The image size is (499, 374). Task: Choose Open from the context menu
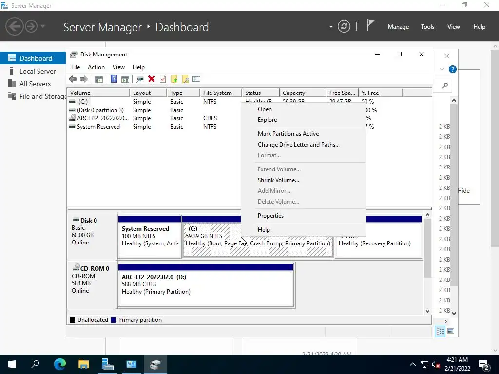pyautogui.click(x=304, y=109)
